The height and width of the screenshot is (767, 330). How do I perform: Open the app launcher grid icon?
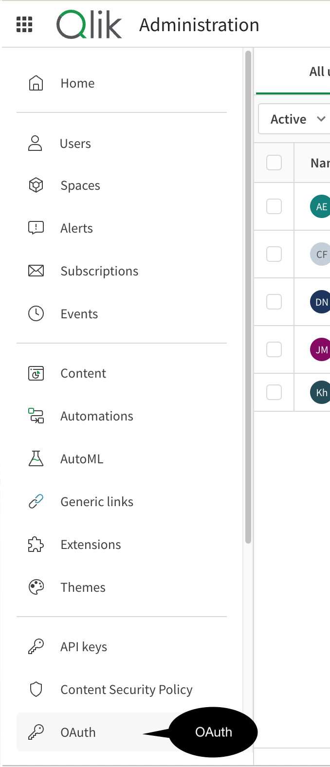pyautogui.click(x=24, y=24)
